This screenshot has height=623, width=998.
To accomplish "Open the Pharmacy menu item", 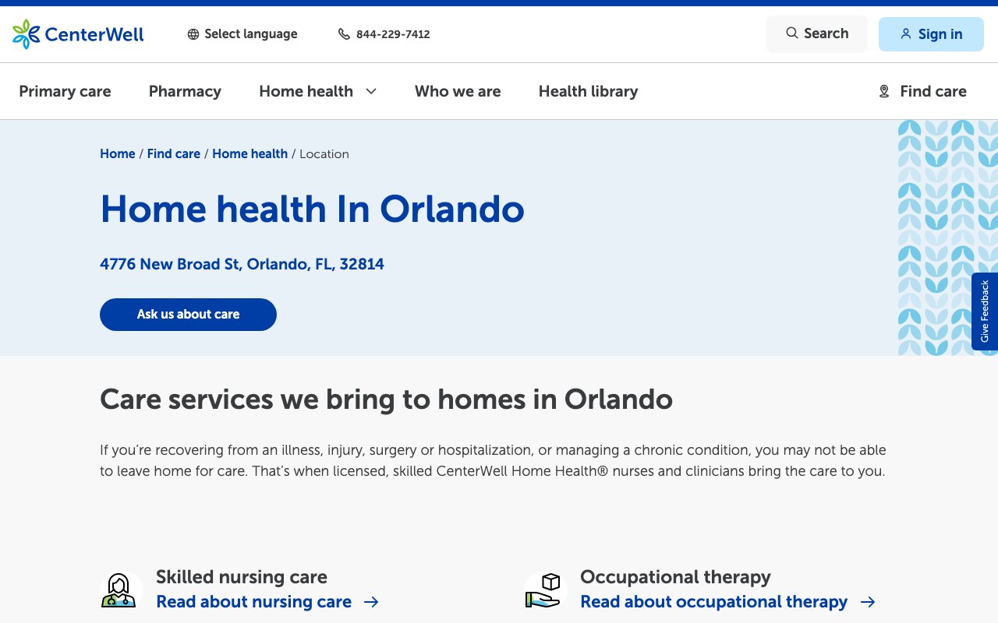I will 185,91.
